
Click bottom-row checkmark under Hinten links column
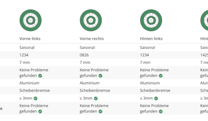tap(161, 111)
